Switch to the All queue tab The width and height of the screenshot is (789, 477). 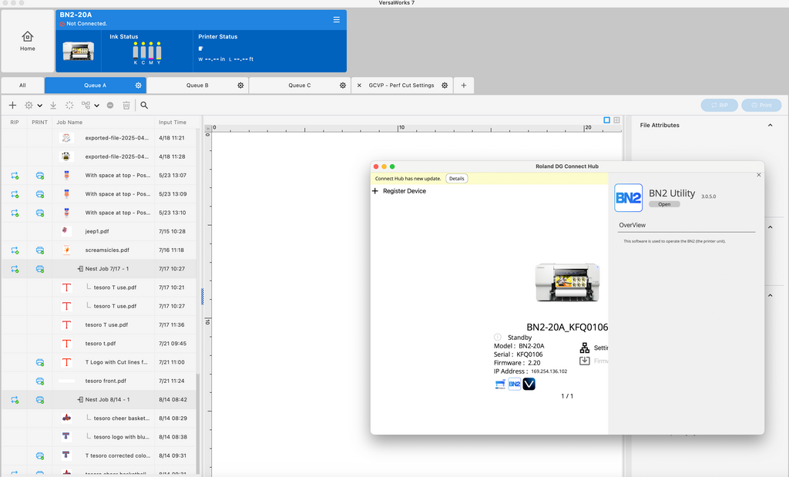click(22, 86)
